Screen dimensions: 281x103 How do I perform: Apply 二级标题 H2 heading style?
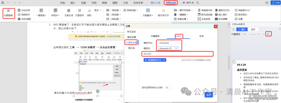pos(113,15)
